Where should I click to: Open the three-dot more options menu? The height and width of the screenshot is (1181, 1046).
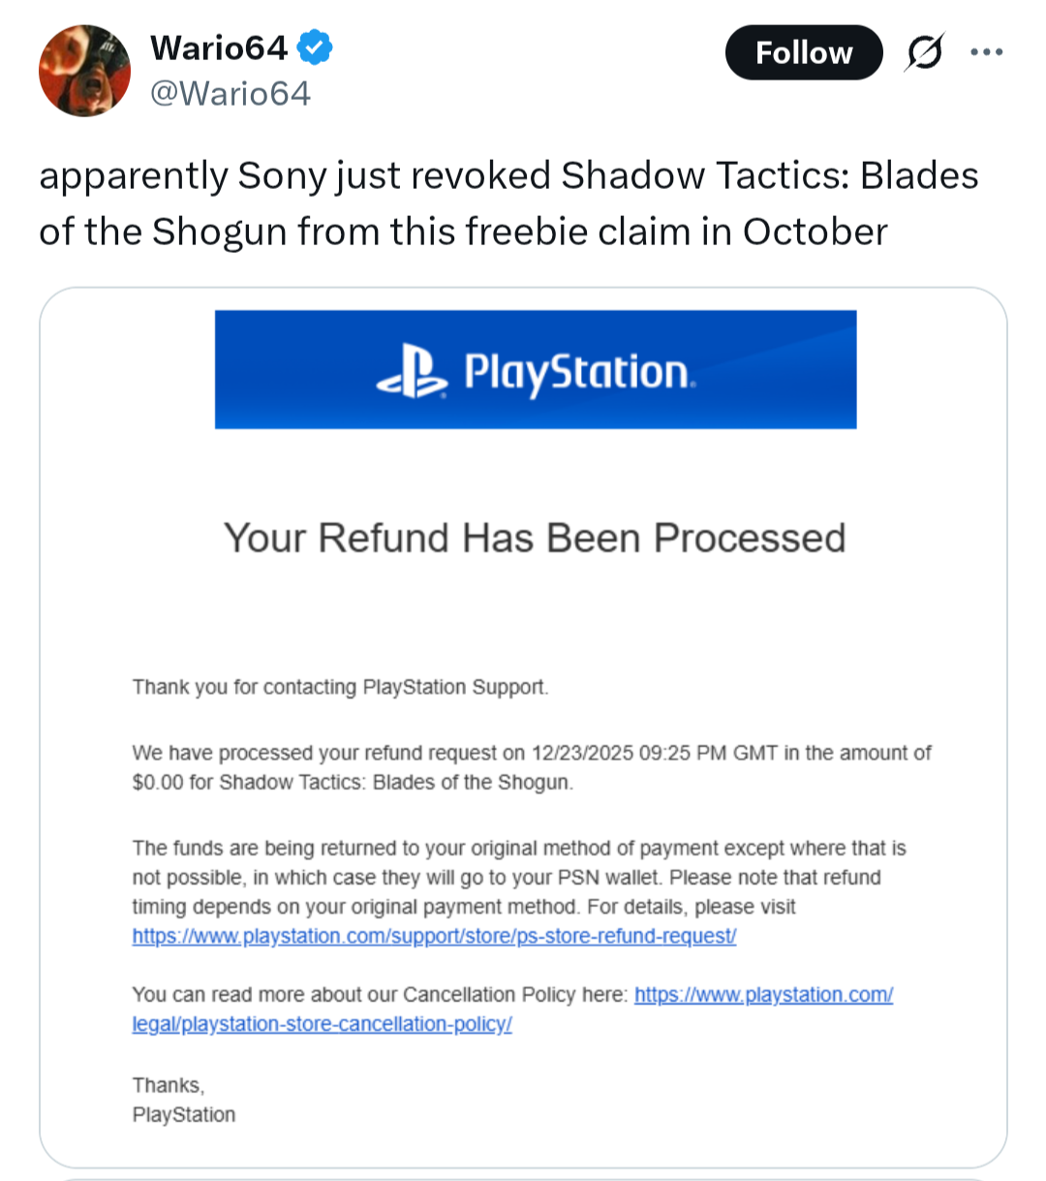point(986,52)
